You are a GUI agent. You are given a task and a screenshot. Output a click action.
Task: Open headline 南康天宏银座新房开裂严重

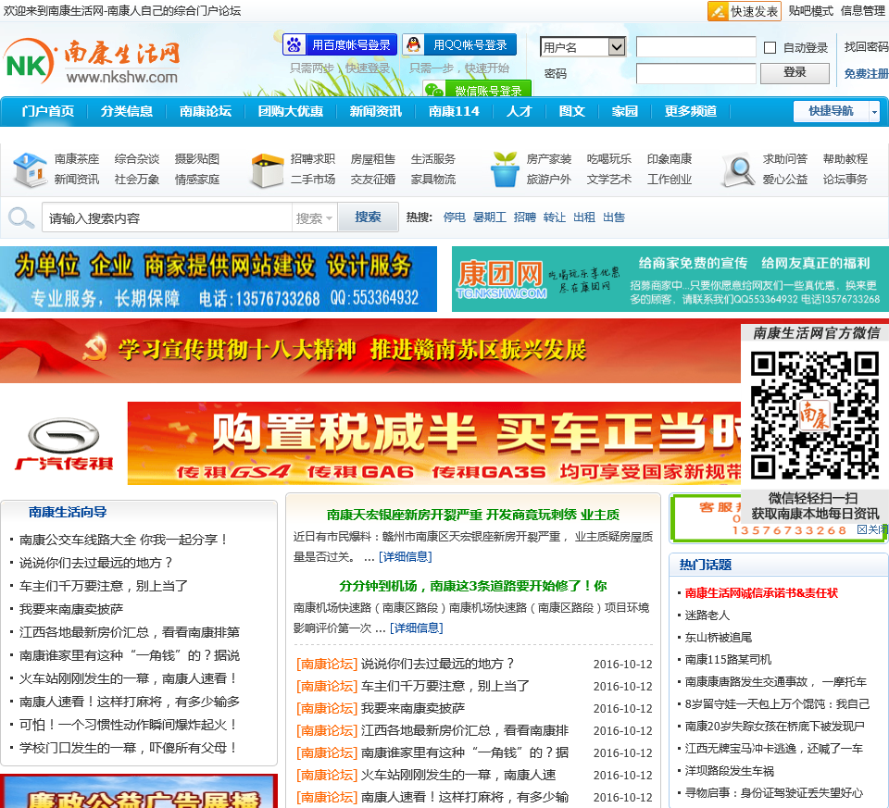[x=473, y=515]
